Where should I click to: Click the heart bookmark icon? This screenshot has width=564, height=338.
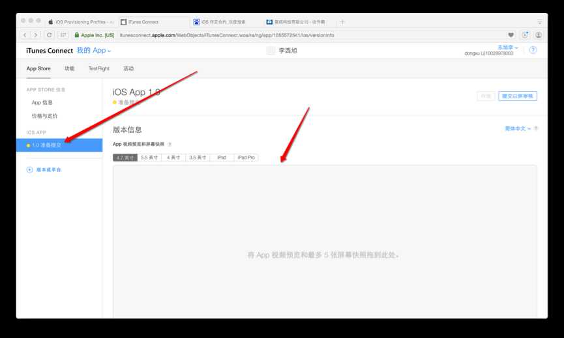511,35
